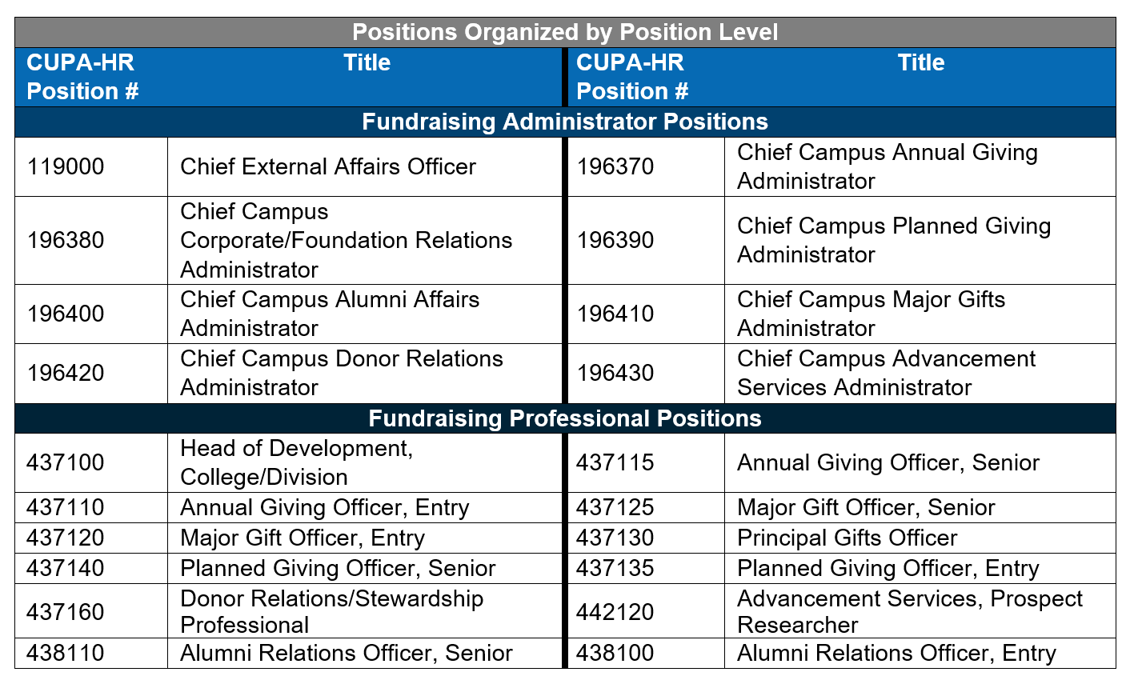1130x680 pixels.
Task: Click the 'Positions Organized by Position Level' title
Action: coord(565,32)
